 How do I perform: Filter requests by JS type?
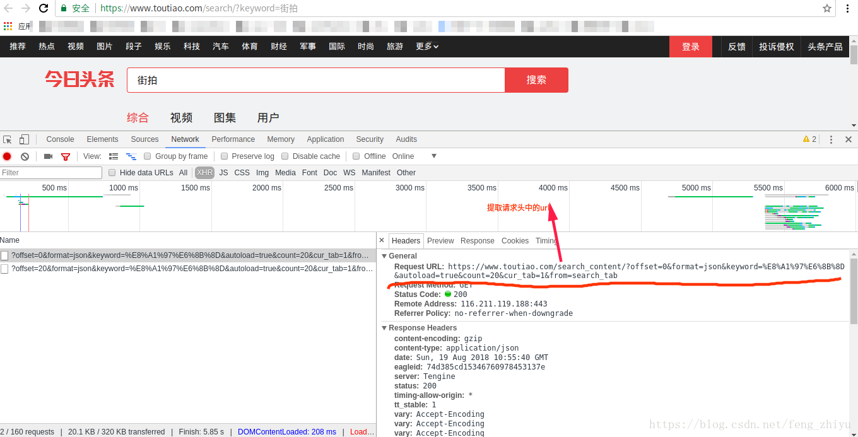pos(223,173)
